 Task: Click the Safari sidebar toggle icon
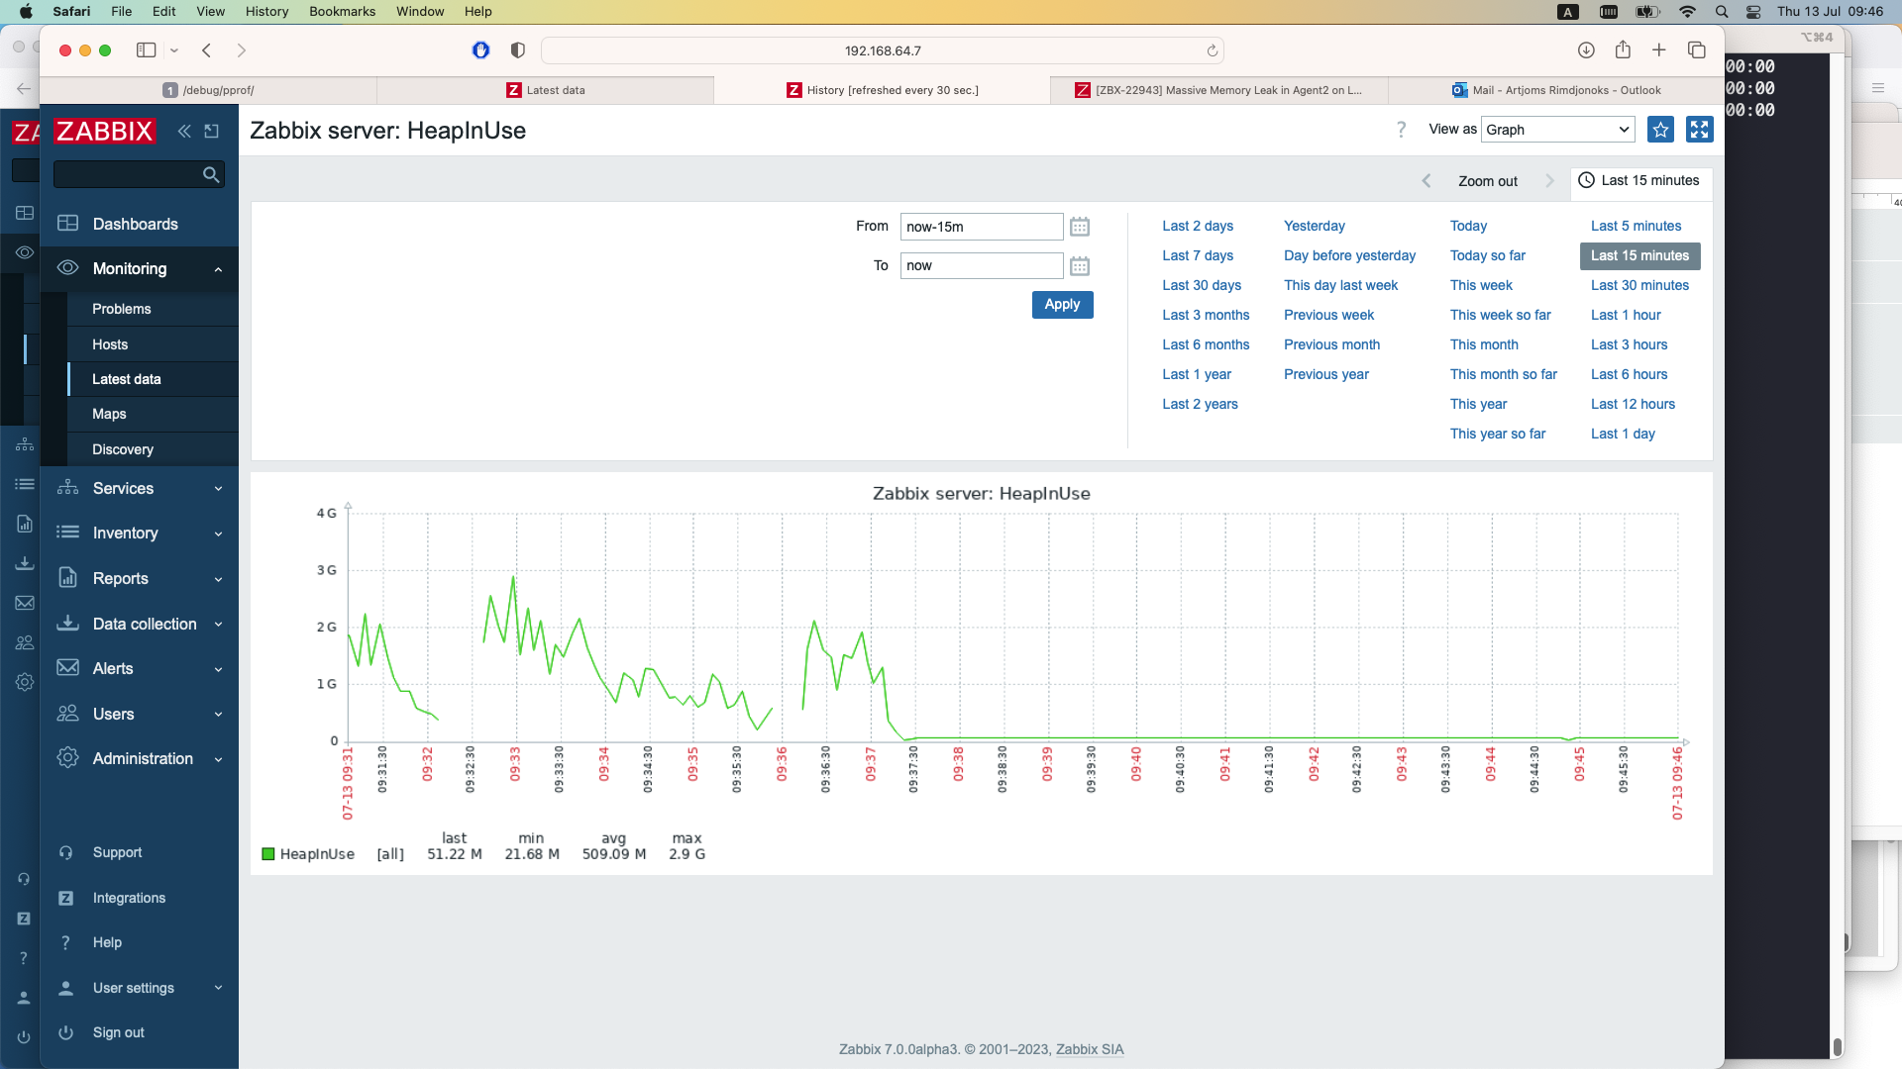(x=147, y=50)
